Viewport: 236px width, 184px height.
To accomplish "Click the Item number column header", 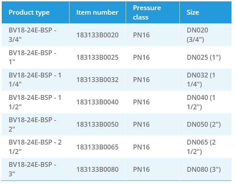I will point(97,13).
